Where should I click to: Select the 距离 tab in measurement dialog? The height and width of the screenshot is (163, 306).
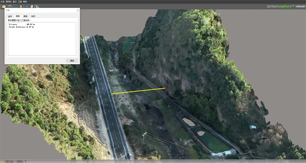click(18, 16)
